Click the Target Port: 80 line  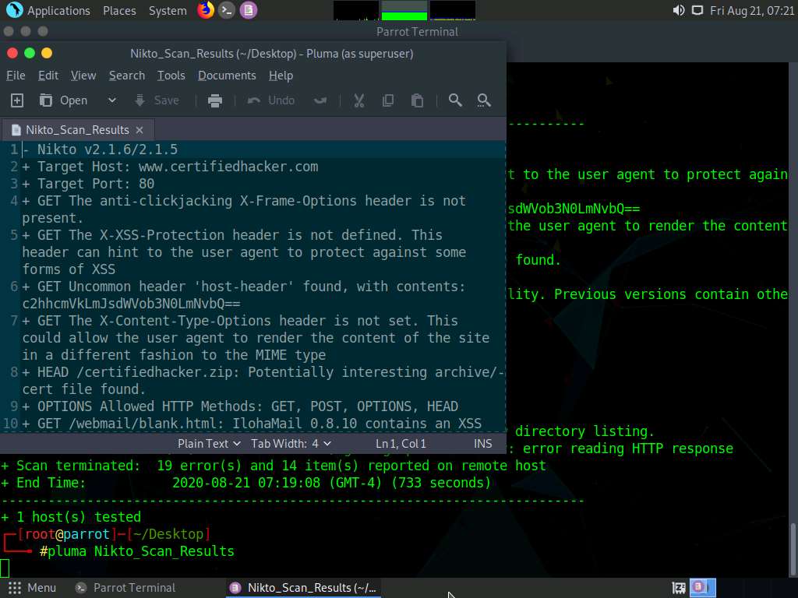pyautogui.click(x=89, y=184)
